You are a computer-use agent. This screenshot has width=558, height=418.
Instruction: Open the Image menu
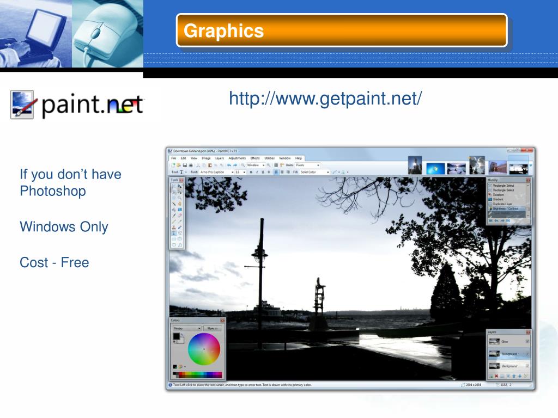click(x=206, y=158)
